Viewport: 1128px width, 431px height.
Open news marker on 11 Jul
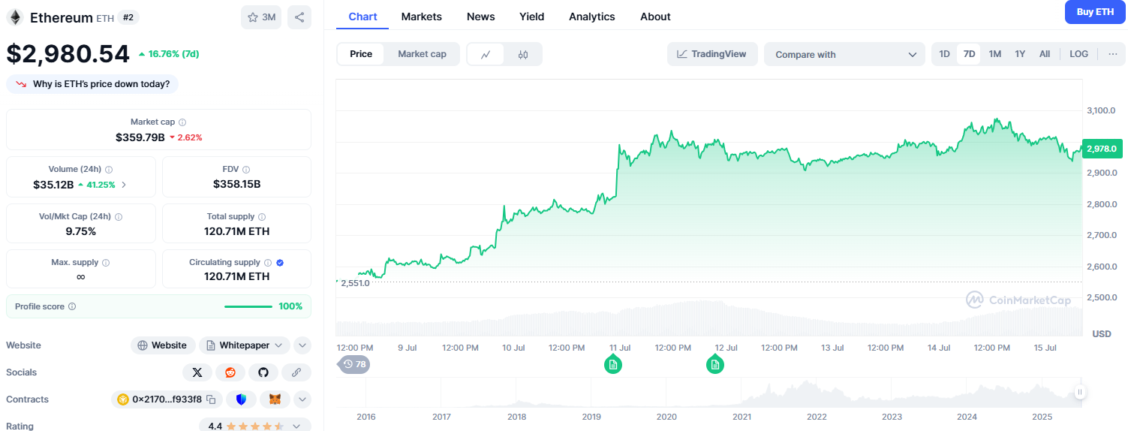[x=613, y=365]
